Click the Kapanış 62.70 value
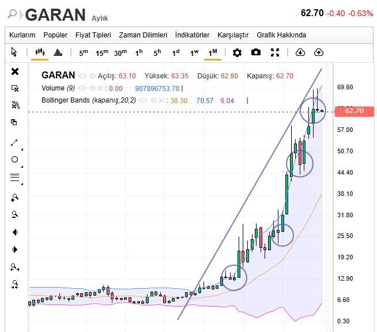This screenshot has height=332, width=377. tap(284, 76)
